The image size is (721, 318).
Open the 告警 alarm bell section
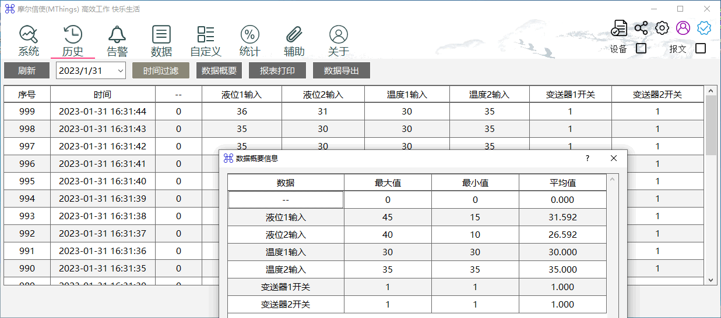pos(117,41)
